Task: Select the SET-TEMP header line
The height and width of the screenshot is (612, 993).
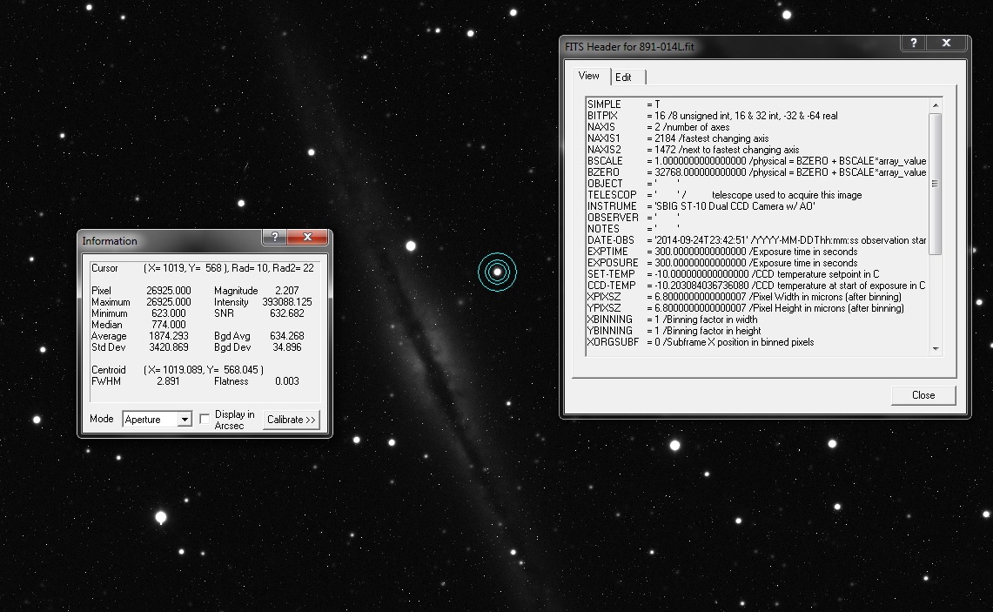Action: tap(734, 274)
